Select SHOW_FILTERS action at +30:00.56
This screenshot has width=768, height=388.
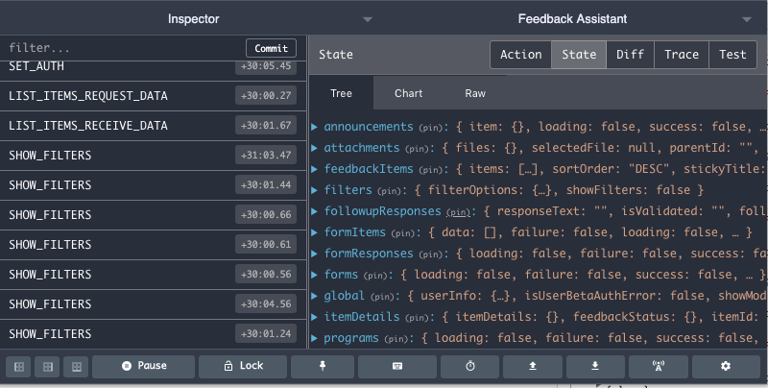(x=153, y=275)
